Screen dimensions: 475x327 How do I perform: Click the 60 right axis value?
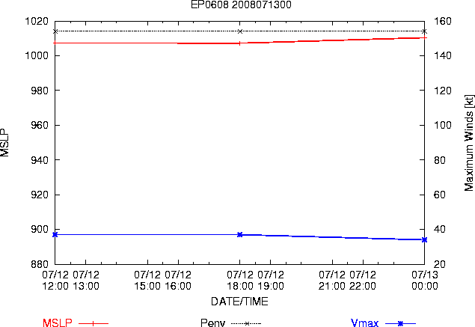pos(440,195)
